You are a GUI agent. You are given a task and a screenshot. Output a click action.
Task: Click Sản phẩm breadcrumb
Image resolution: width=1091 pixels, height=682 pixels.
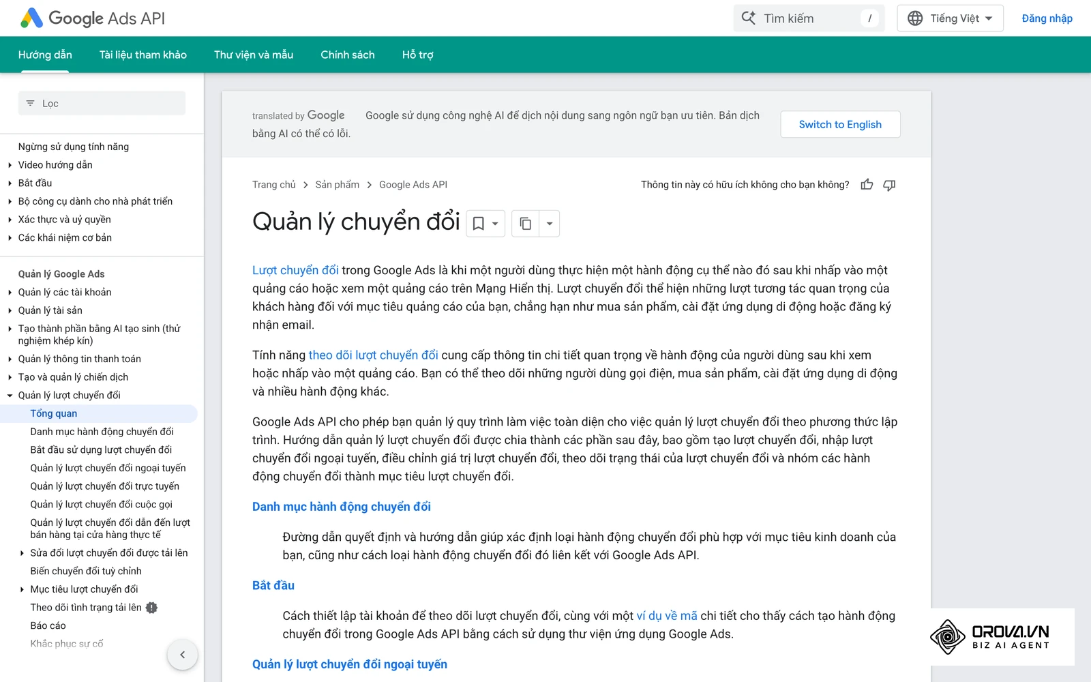click(338, 185)
